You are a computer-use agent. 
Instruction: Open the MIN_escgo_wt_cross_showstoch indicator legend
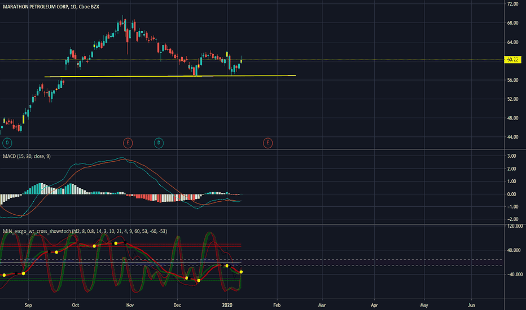85,231
